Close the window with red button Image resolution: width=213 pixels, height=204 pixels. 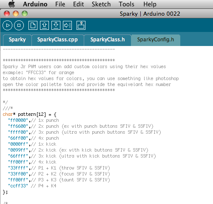[x=7, y=14]
